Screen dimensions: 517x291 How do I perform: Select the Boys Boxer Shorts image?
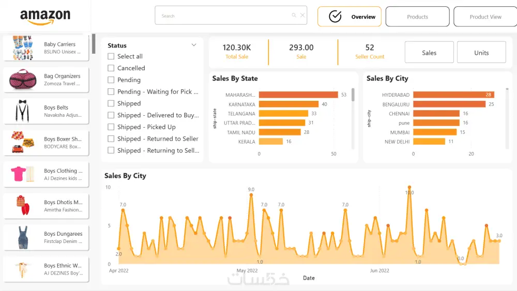(23, 142)
